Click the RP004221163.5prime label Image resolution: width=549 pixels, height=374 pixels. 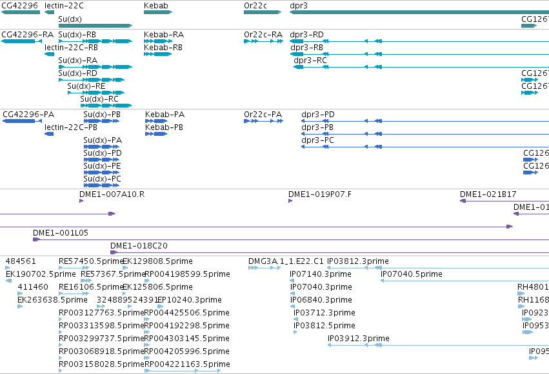pos(187,364)
